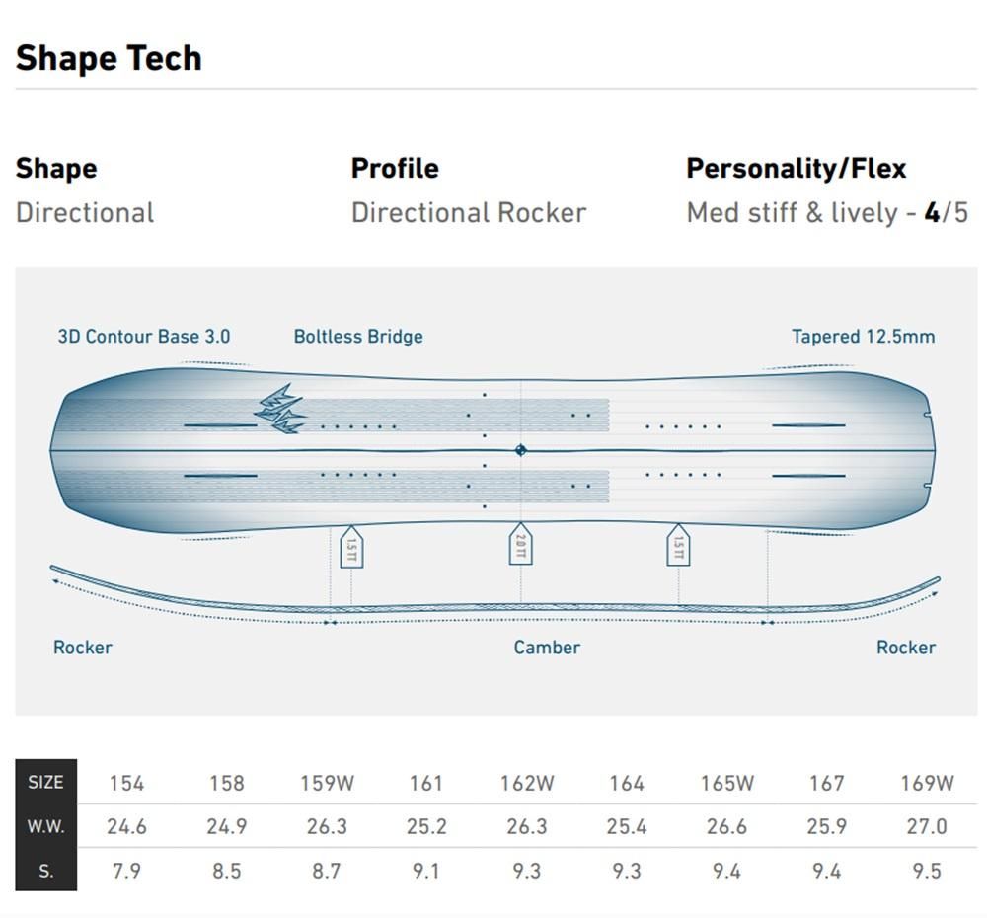The image size is (987, 918).
Task: Click the Directional Rocker profile text
Action: 469,213
